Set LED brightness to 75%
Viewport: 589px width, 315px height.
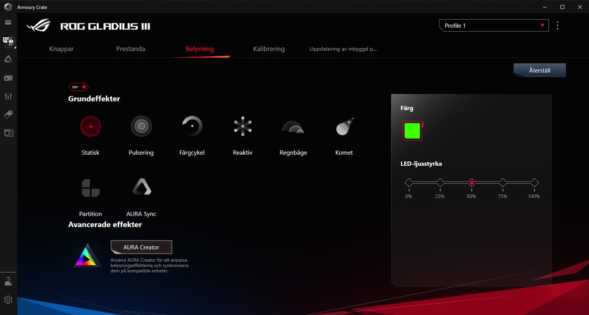click(x=502, y=183)
